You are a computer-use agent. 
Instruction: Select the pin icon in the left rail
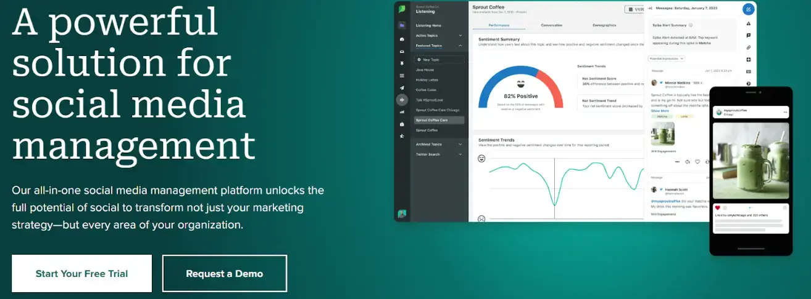402,63
